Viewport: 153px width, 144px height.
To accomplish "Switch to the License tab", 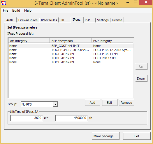I will click(x=117, y=20).
